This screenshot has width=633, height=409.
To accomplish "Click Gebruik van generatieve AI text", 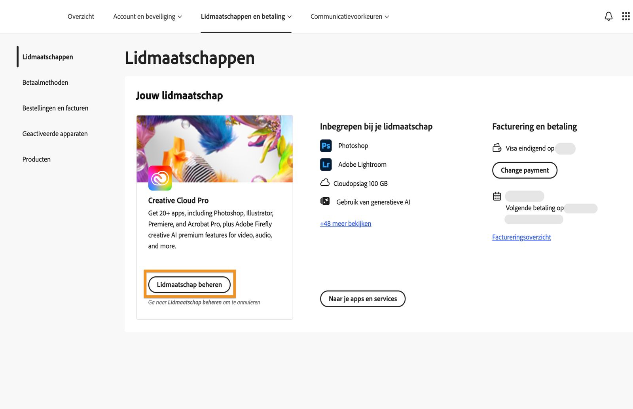I will point(373,202).
